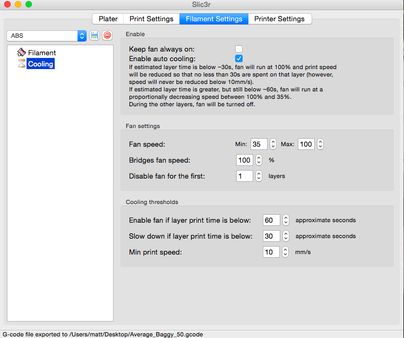Click the save preset floppy disk icon
The image size is (404, 338).
pos(94,36)
